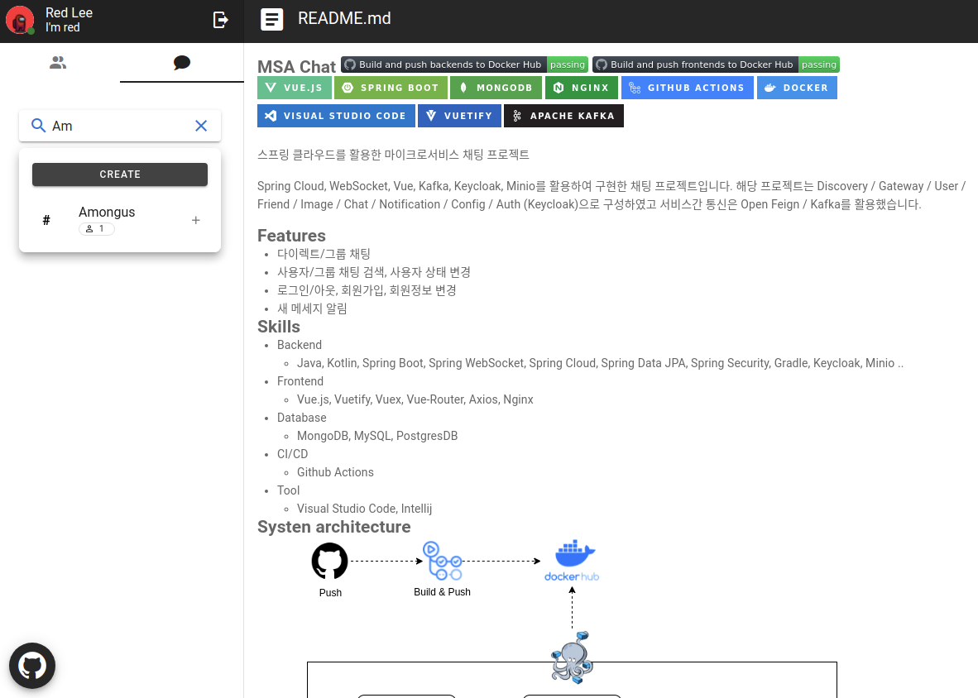Click the logout icon
The height and width of the screenshot is (698, 978).
[220, 20]
